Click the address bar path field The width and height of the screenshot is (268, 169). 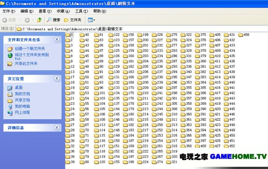142,29
